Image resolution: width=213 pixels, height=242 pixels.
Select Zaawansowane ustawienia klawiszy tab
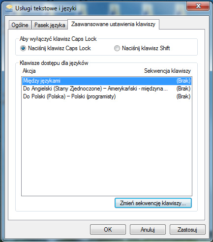(113, 24)
